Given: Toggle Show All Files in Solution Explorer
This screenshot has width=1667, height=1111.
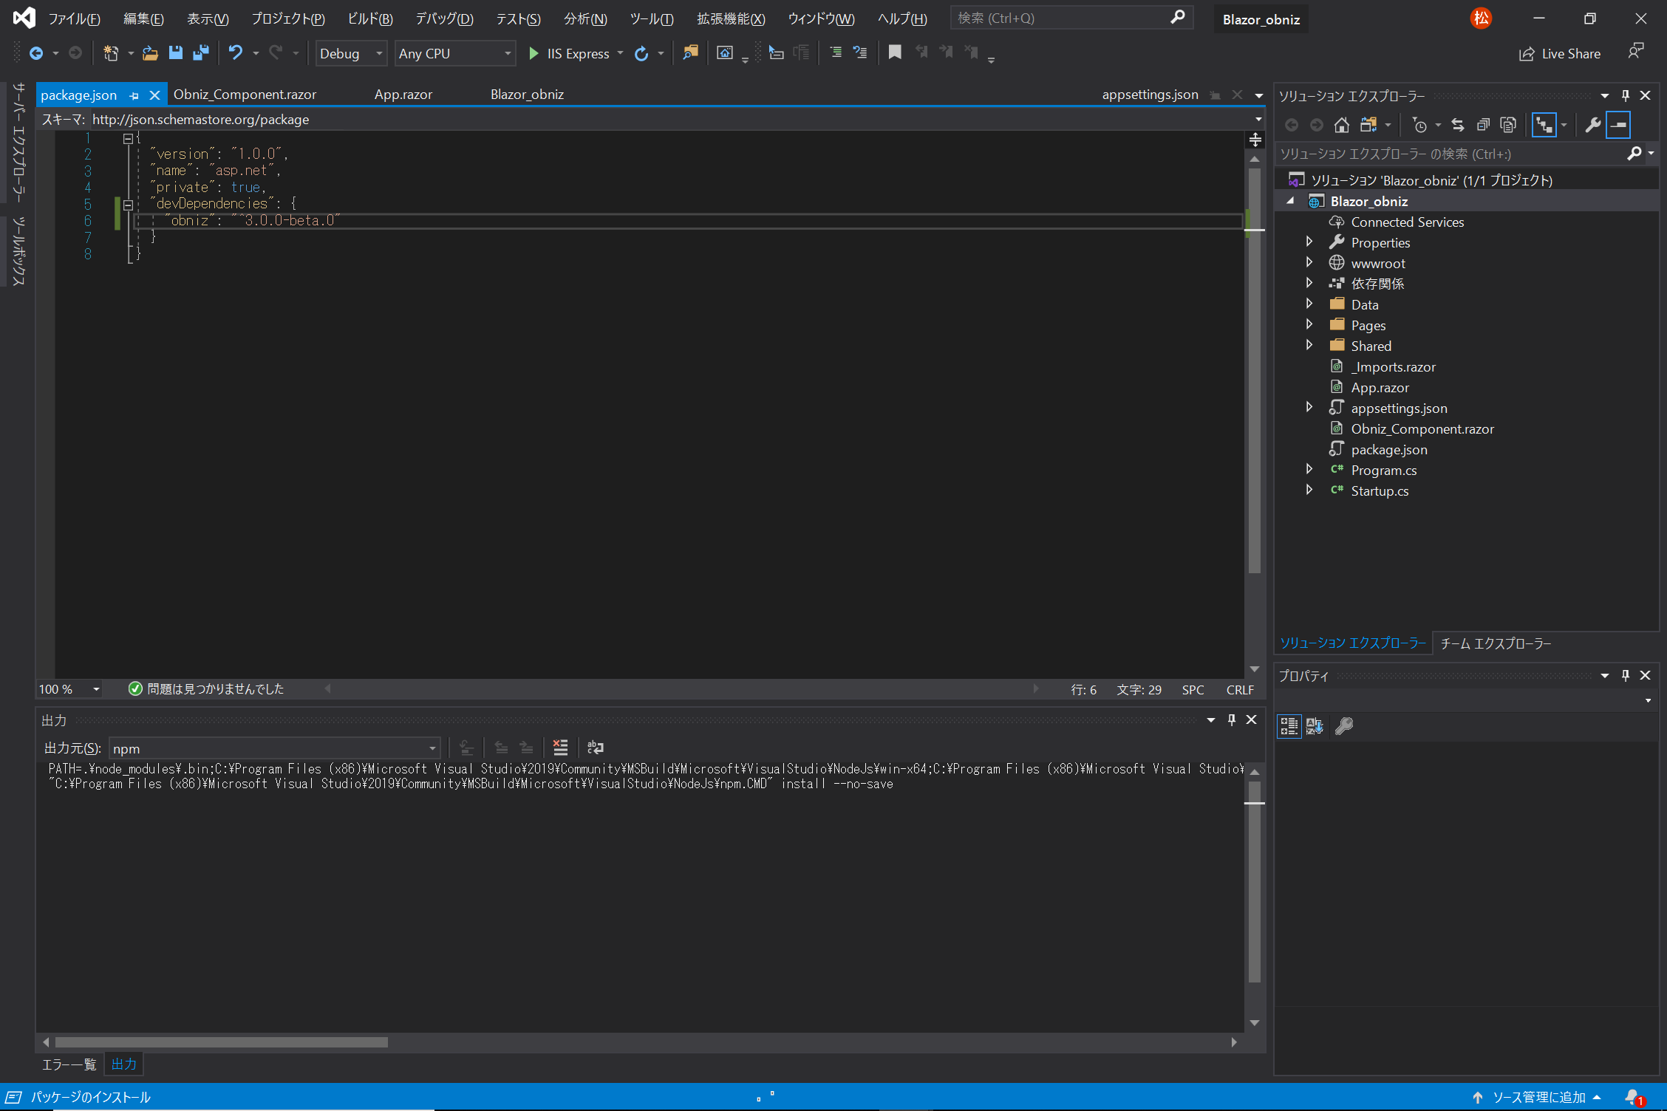Looking at the screenshot, I should (x=1507, y=125).
